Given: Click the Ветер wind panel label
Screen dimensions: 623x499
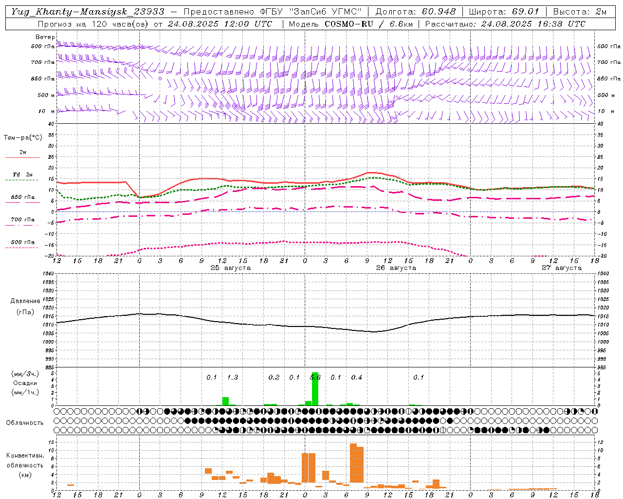Looking at the screenshot, I should 45,37.
